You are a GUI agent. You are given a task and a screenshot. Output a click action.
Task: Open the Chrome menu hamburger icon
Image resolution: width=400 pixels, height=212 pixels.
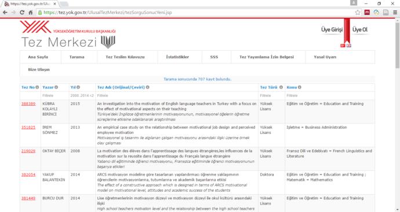[x=395, y=12]
